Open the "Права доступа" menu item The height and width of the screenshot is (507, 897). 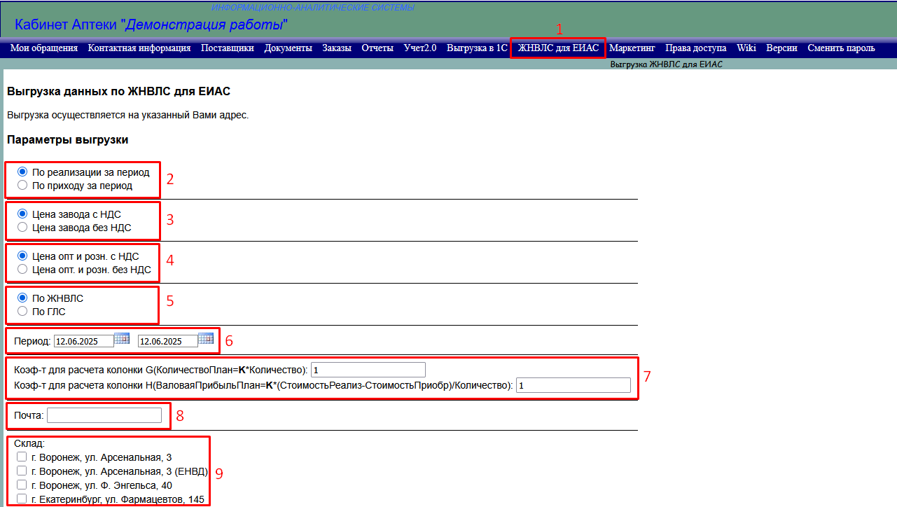point(695,48)
